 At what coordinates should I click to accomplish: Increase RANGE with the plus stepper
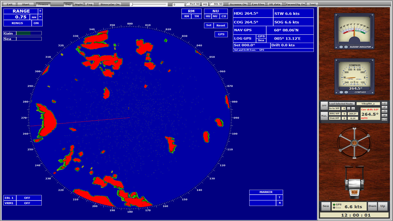point(40,11)
